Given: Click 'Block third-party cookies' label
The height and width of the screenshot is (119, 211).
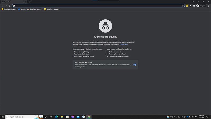Looking at the screenshot, I should [x=83, y=62].
